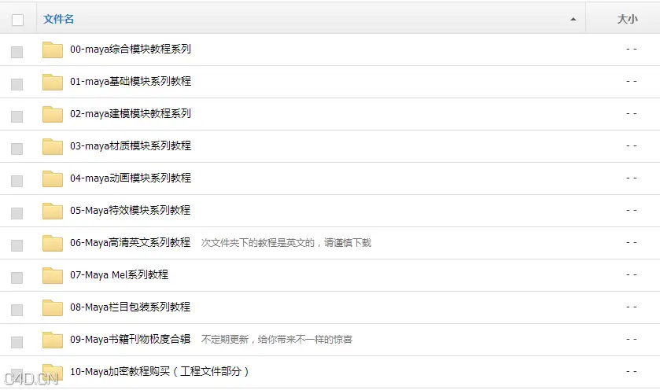Open the 05-Maya特效模块系列教程 folder icon
Screen dimensions: 660x390
[x=53, y=211]
